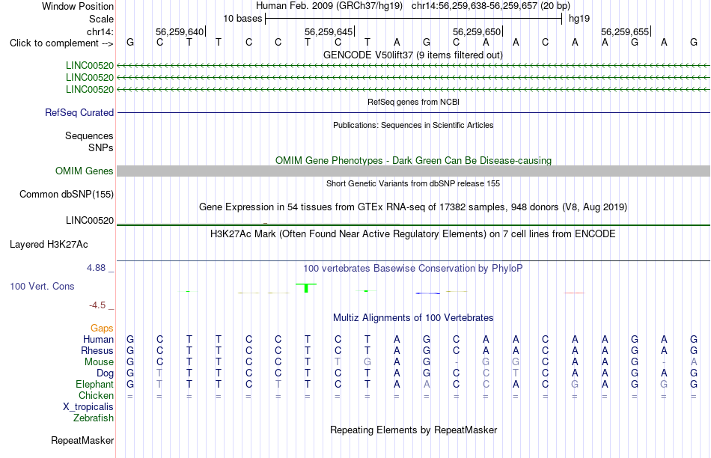Click the horizontal 10-base scale bar
The image size is (711, 458).
tap(414, 19)
